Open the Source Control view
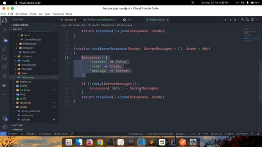The height and width of the screenshot is (147, 262). (5, 40)
